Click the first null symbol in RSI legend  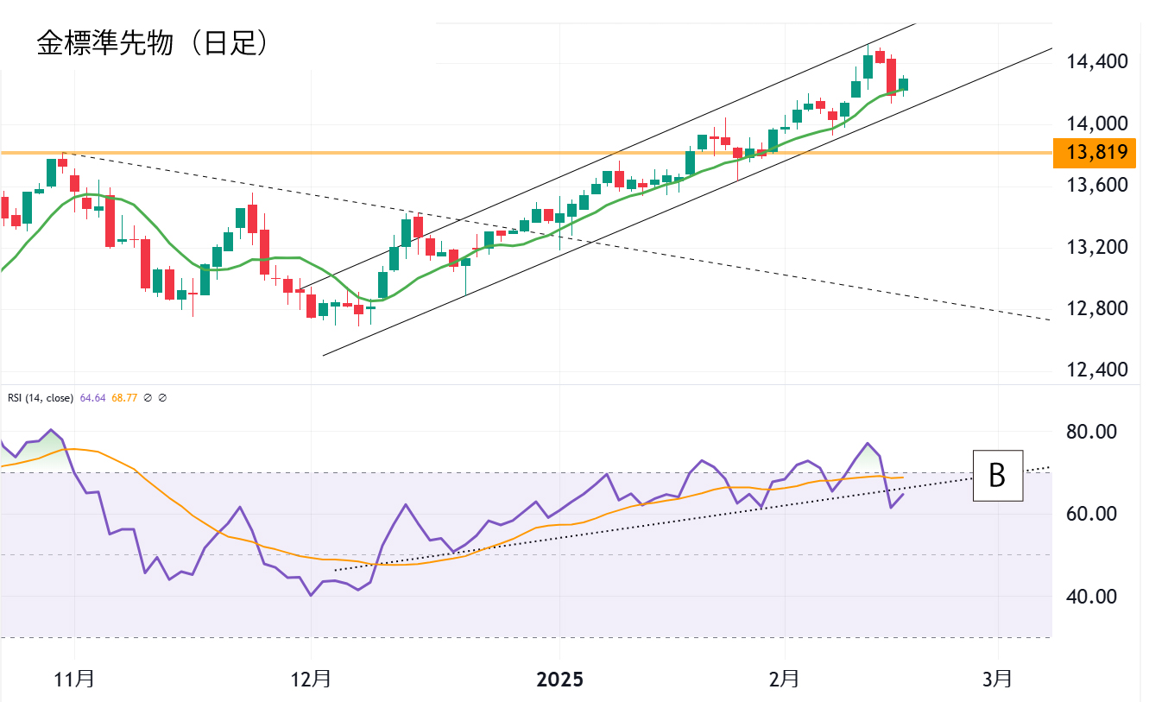148,398
